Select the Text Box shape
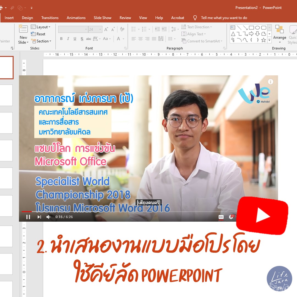The width and height of the screenshot is (297, 297). click(x=233, y=28)
